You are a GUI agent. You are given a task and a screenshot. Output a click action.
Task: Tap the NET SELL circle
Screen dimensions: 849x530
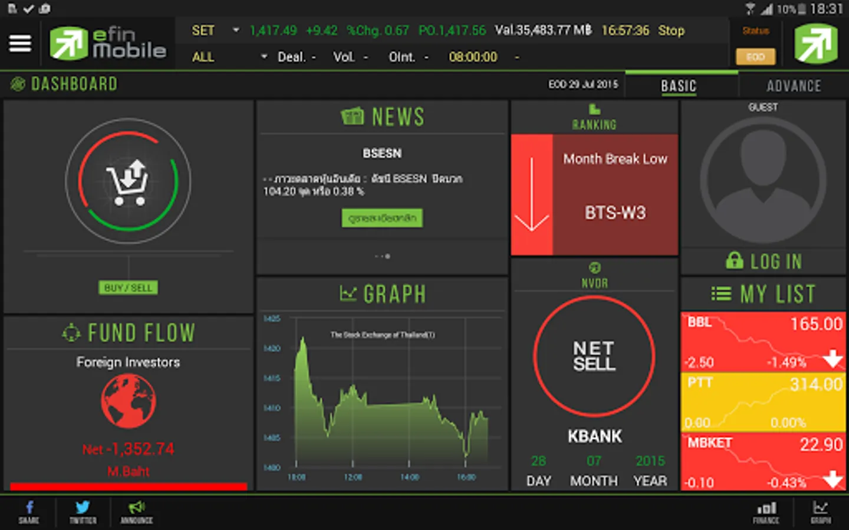point(594,356)
